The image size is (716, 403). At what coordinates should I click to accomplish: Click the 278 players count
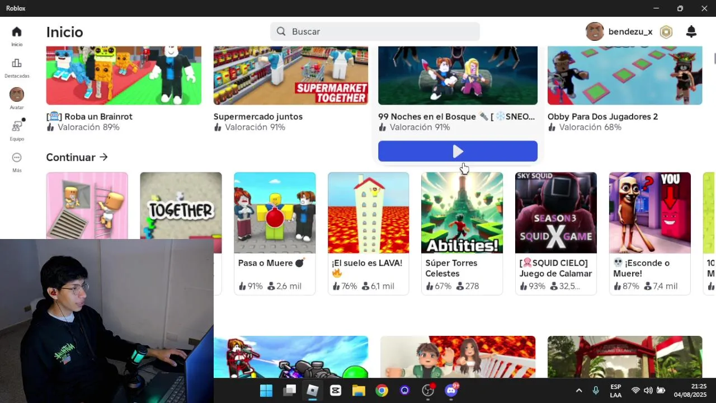click(x=468, y=286)
